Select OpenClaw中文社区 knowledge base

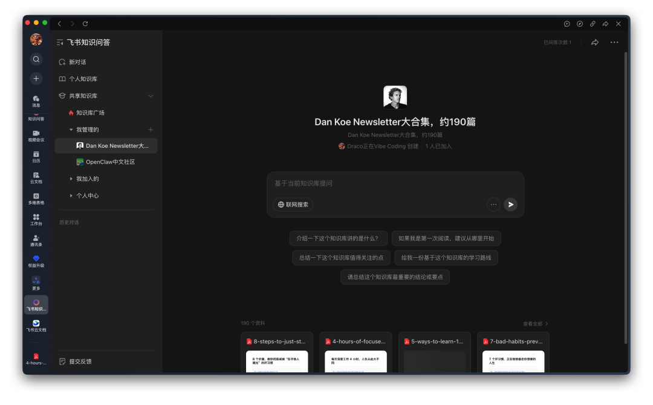coord(110,162)
